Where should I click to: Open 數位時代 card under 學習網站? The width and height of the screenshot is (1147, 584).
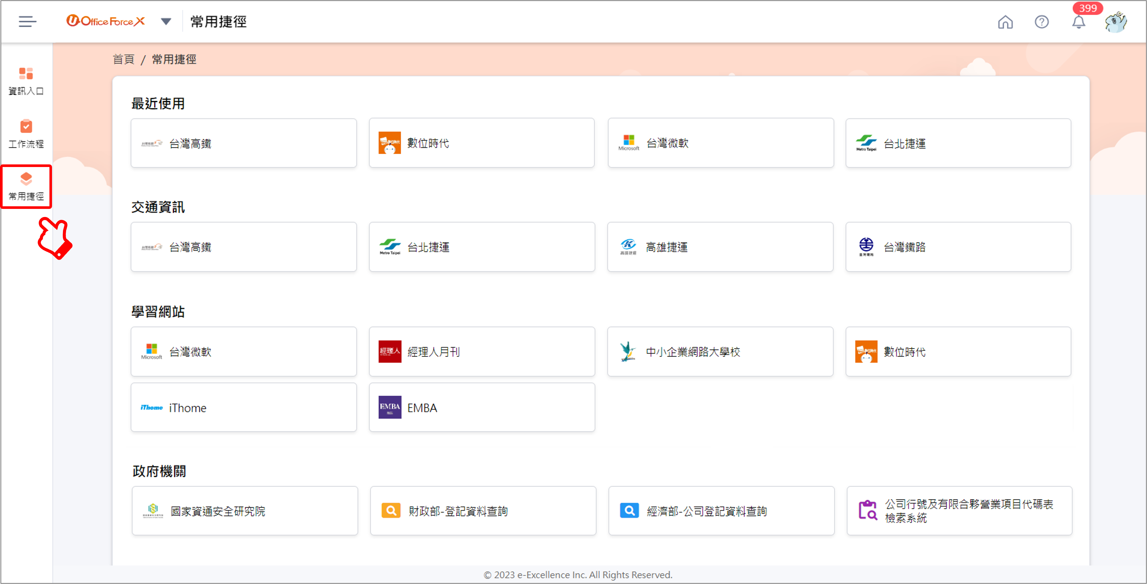pos(958,351)
